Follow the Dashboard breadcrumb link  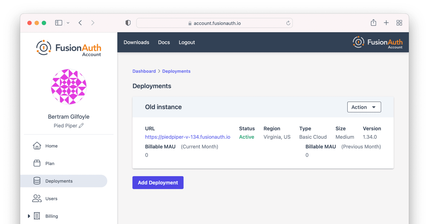[x=144, y=71]
